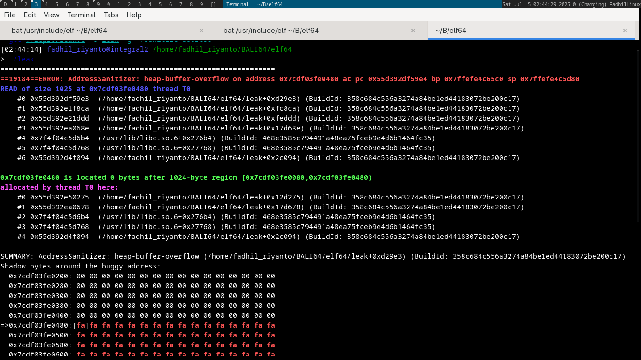Click the Terminal - ~/B/elf64 window title
641x360 pixels.
(255, 4)
